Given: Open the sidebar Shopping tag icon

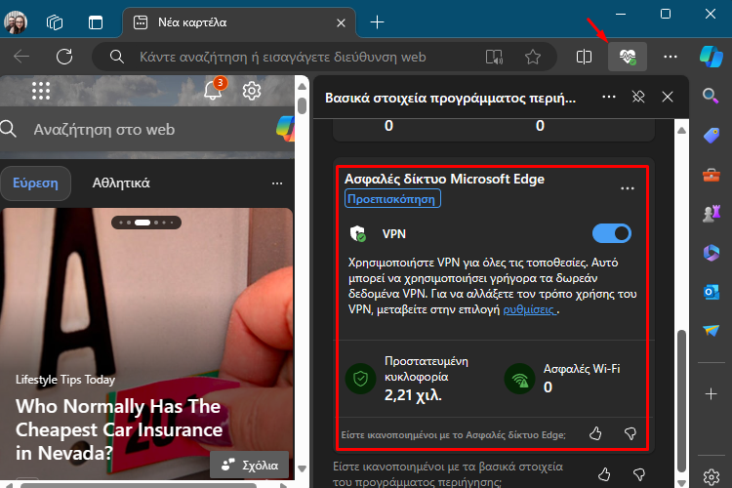Looking at the screenshot, I should point(711,136).
